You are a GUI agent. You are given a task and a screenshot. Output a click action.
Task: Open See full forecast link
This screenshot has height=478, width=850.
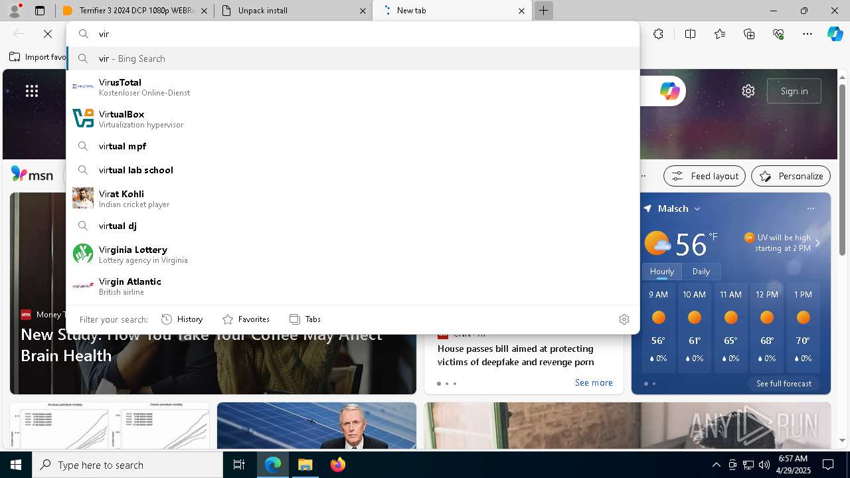coord(784,384)
